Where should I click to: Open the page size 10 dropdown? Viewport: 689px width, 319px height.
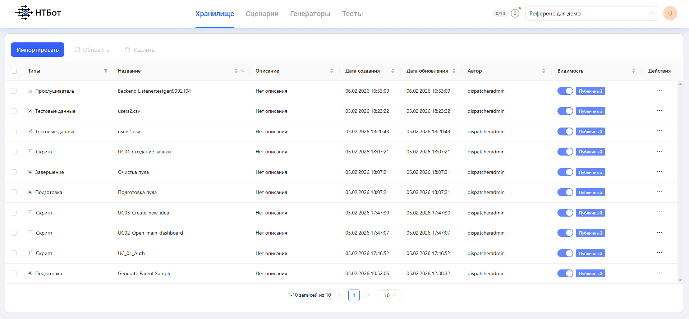click(390, 295)
